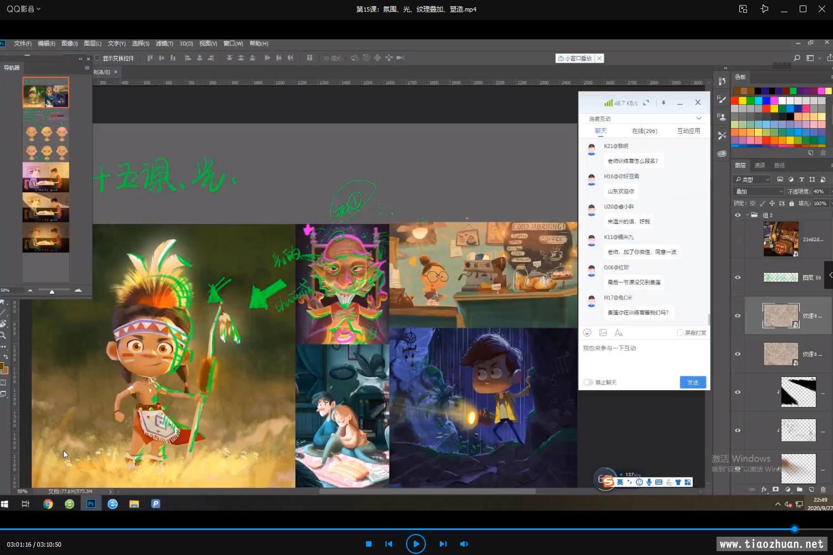Click the Photoshop search magnifier icon
833x555 pixels.
pos(797,58)
